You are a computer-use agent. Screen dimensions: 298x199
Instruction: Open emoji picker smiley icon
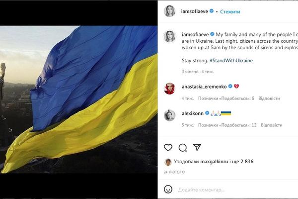(168, 189)
